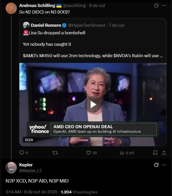Repost Andreas Schilling's tweet

coord(55,153)
